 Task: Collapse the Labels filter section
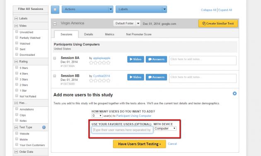click(x=16, y=19)
